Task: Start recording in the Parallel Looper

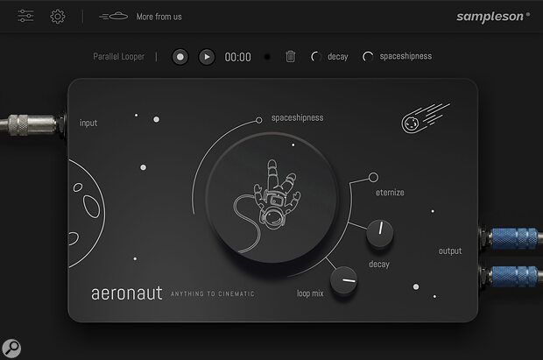Action: click(180, 57)
